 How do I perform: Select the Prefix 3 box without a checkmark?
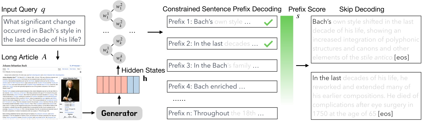click(222, 65)
